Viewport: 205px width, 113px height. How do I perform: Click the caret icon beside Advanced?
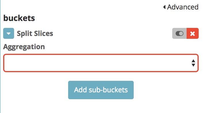(164, 7)
